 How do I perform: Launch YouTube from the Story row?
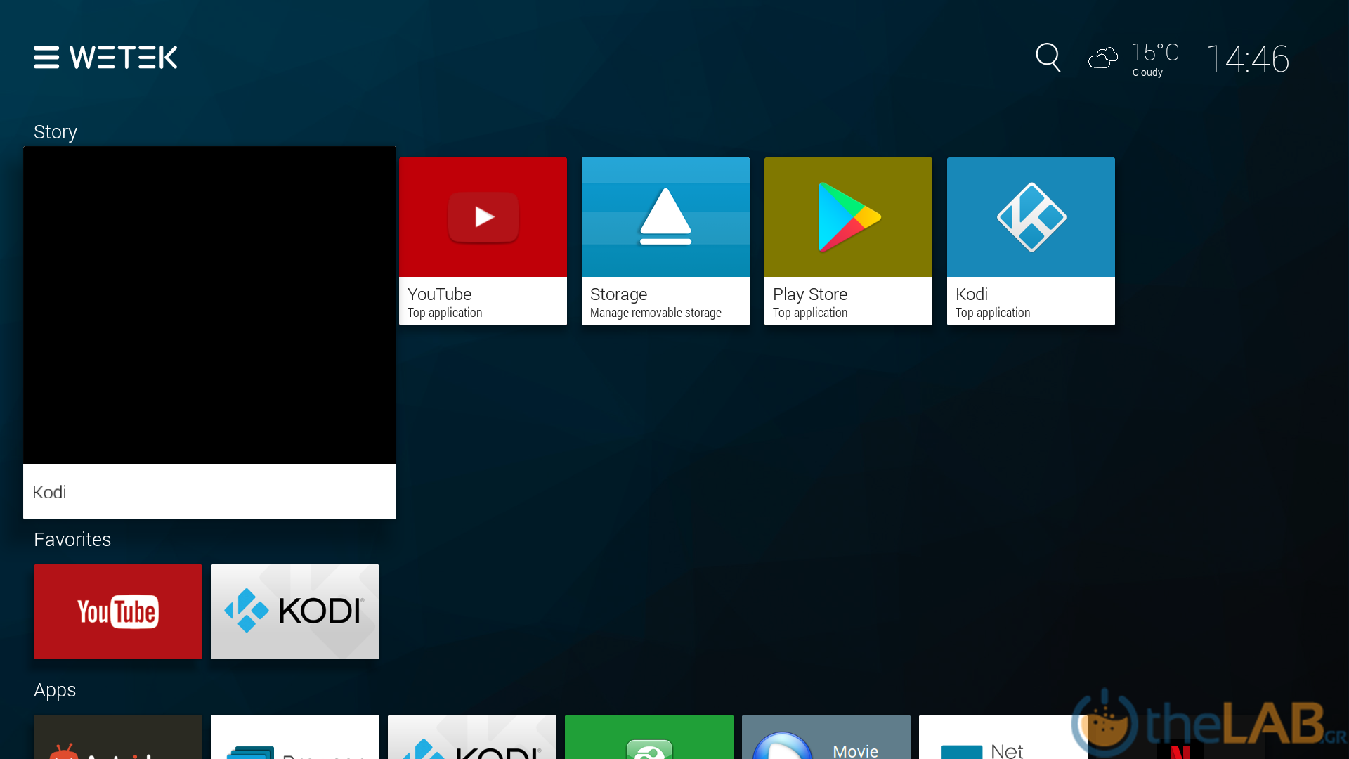(483, 240)
